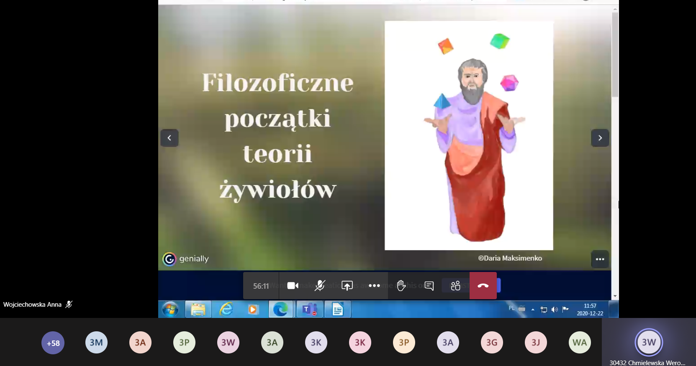Select the 3G participant avatar
The image size is (696, 366).
coord(492,343)
